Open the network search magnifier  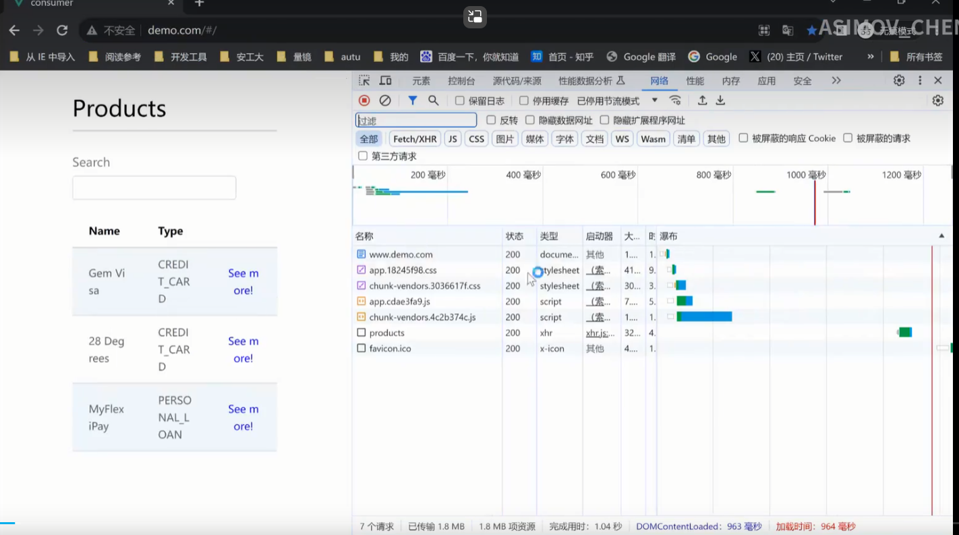434,101
